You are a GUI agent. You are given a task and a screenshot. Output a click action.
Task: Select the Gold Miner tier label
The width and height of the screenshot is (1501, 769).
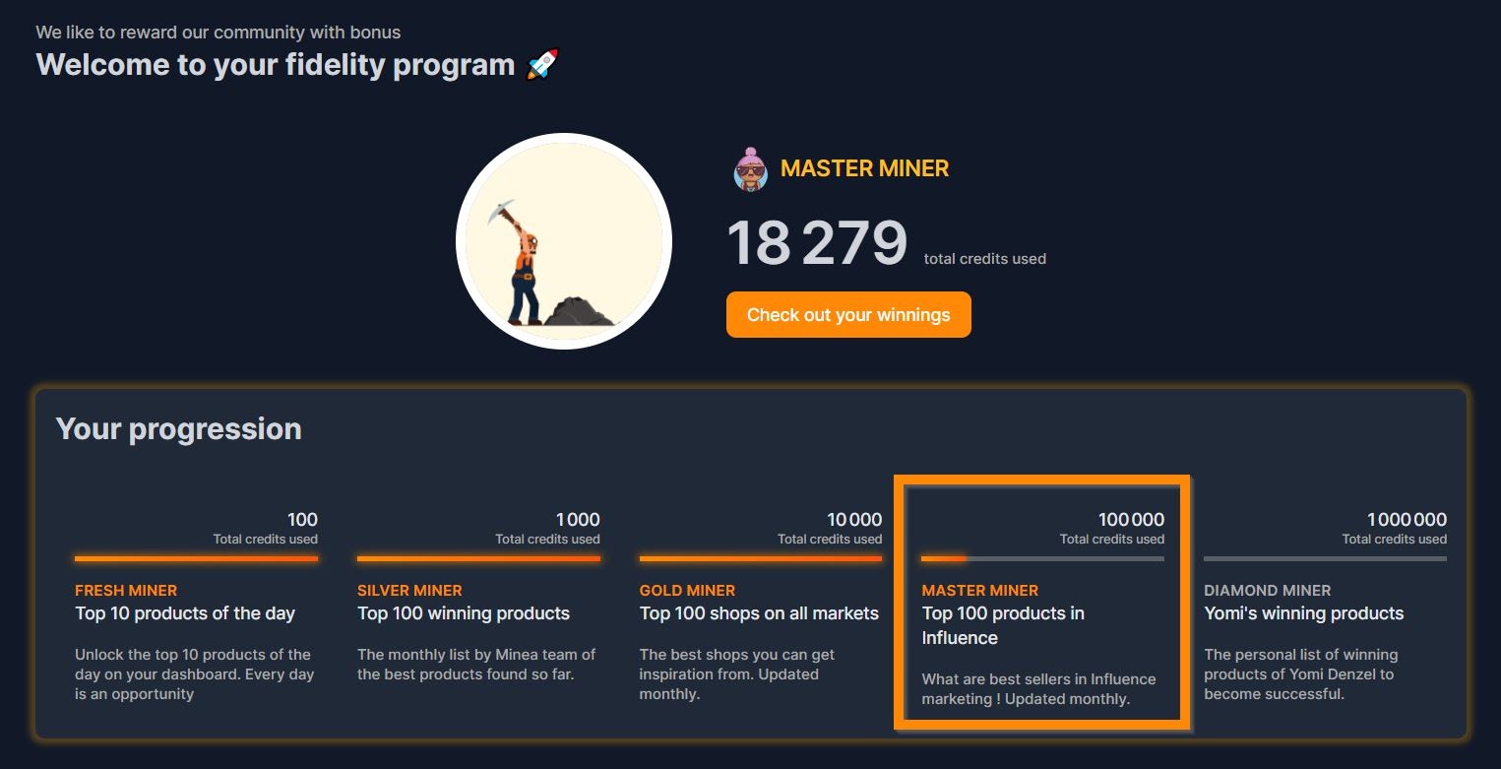click(687, 591)
